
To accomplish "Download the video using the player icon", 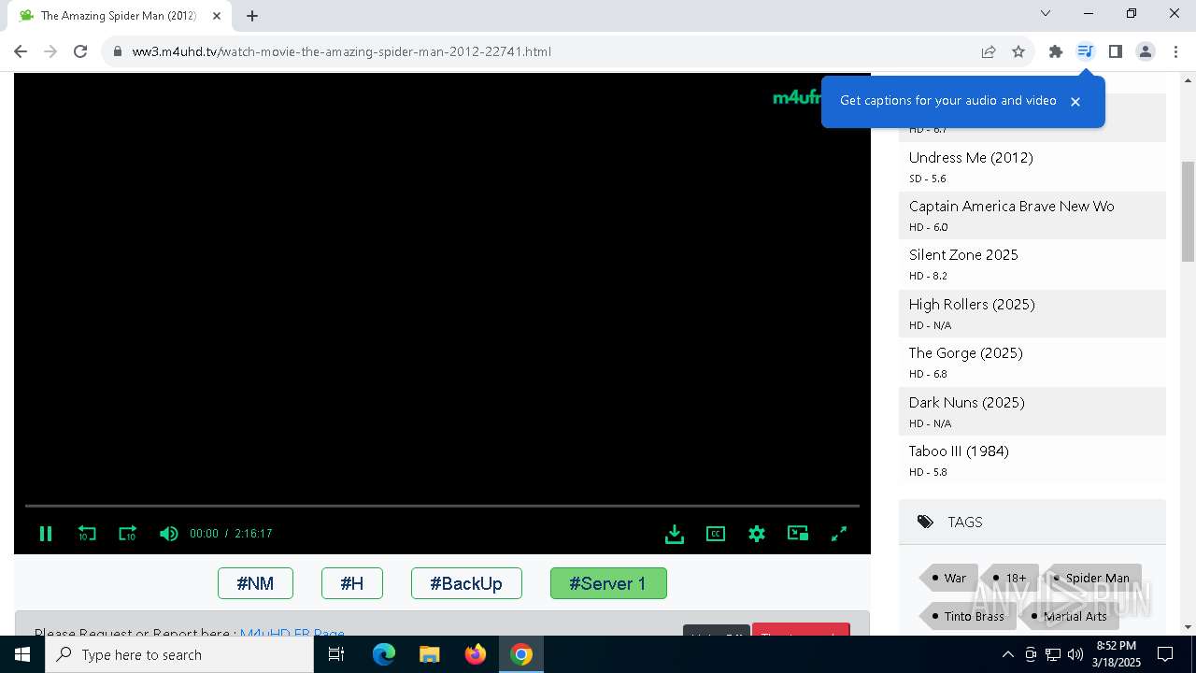I will pyautogui.click(x=675, y=534).
